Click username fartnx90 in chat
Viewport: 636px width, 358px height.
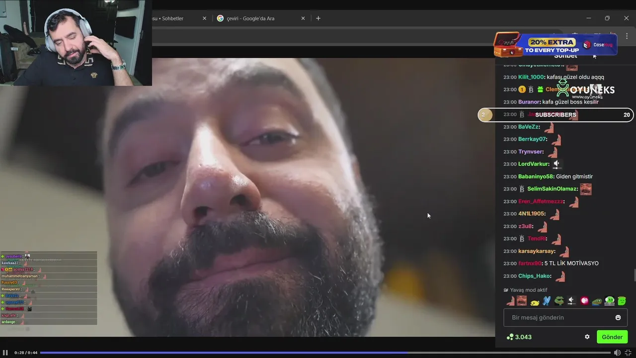pyautogui.click(x=530, y=264)
